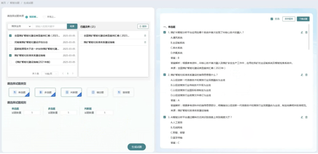Deselect the 多选题 question type card
The height and width of the screenshot is (154, 318).
[45, 92]
